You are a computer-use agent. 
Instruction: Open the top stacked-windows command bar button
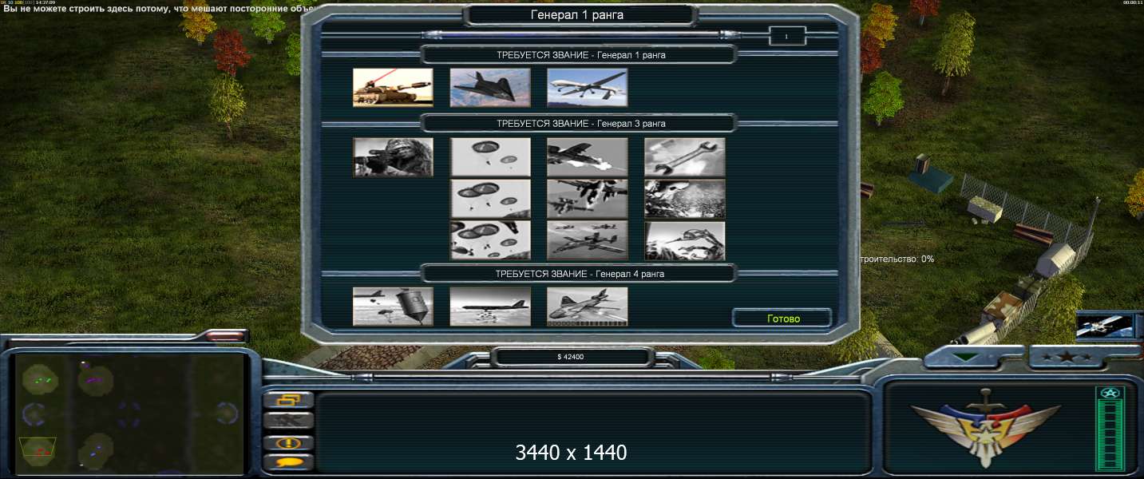point(288,400)
